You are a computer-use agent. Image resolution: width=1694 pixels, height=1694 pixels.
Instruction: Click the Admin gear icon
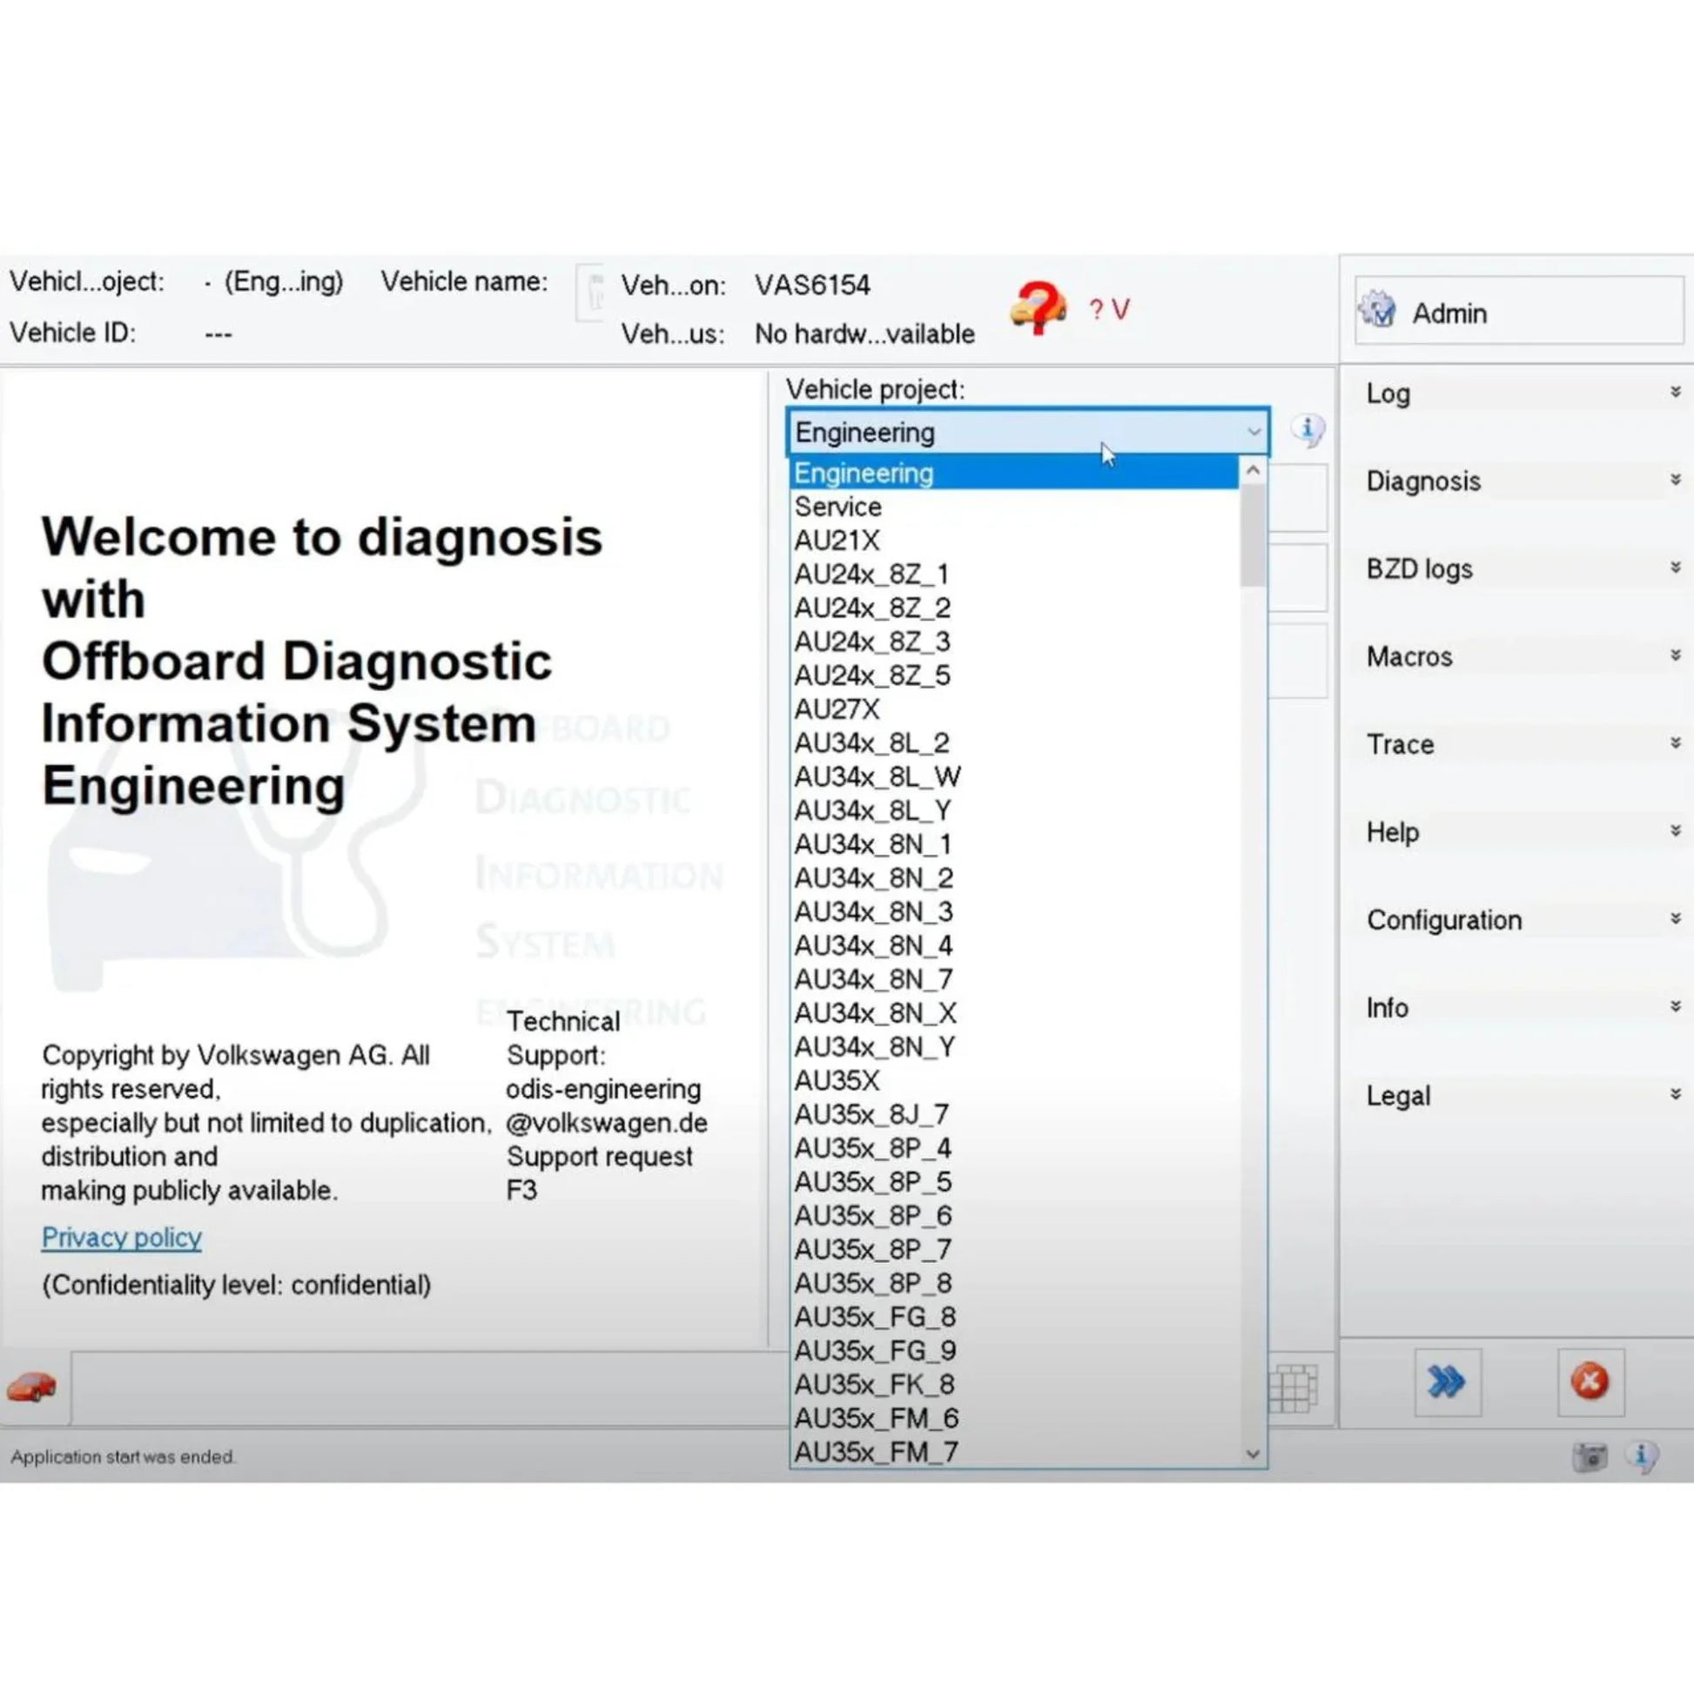point(1379,312)
